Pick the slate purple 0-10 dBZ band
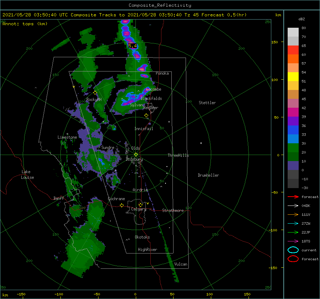This screenshot has width=320, height=299. pos(293,166)
